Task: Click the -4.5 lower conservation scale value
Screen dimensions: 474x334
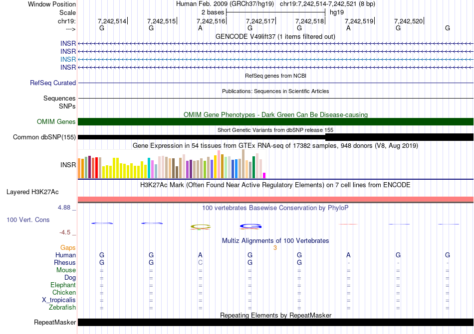Action: pyautogui.click(x=65, y=232)
